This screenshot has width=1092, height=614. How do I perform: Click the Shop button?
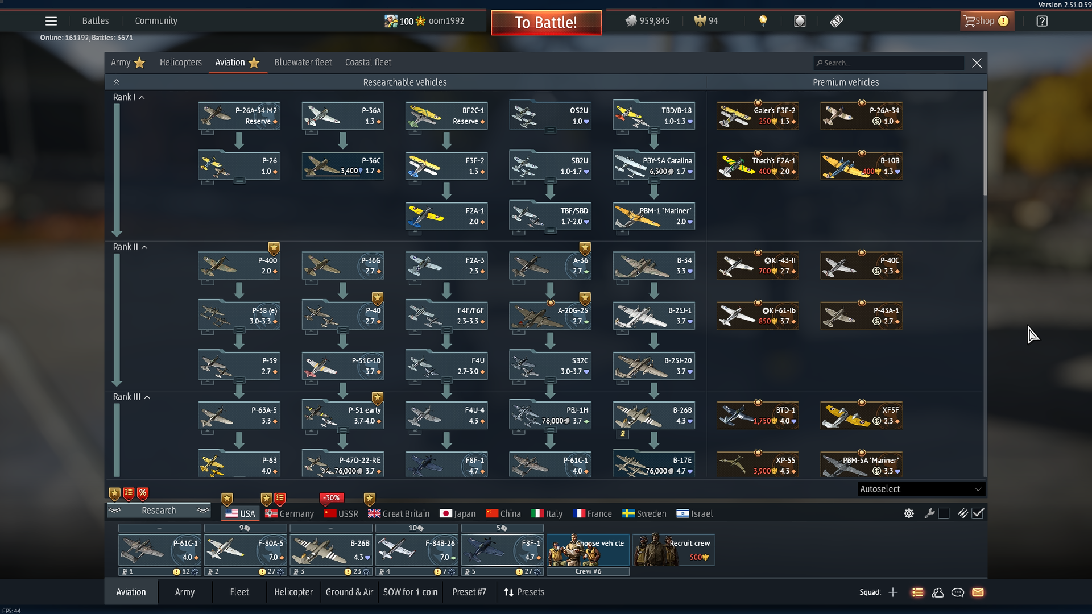click(x=986, y=21)
